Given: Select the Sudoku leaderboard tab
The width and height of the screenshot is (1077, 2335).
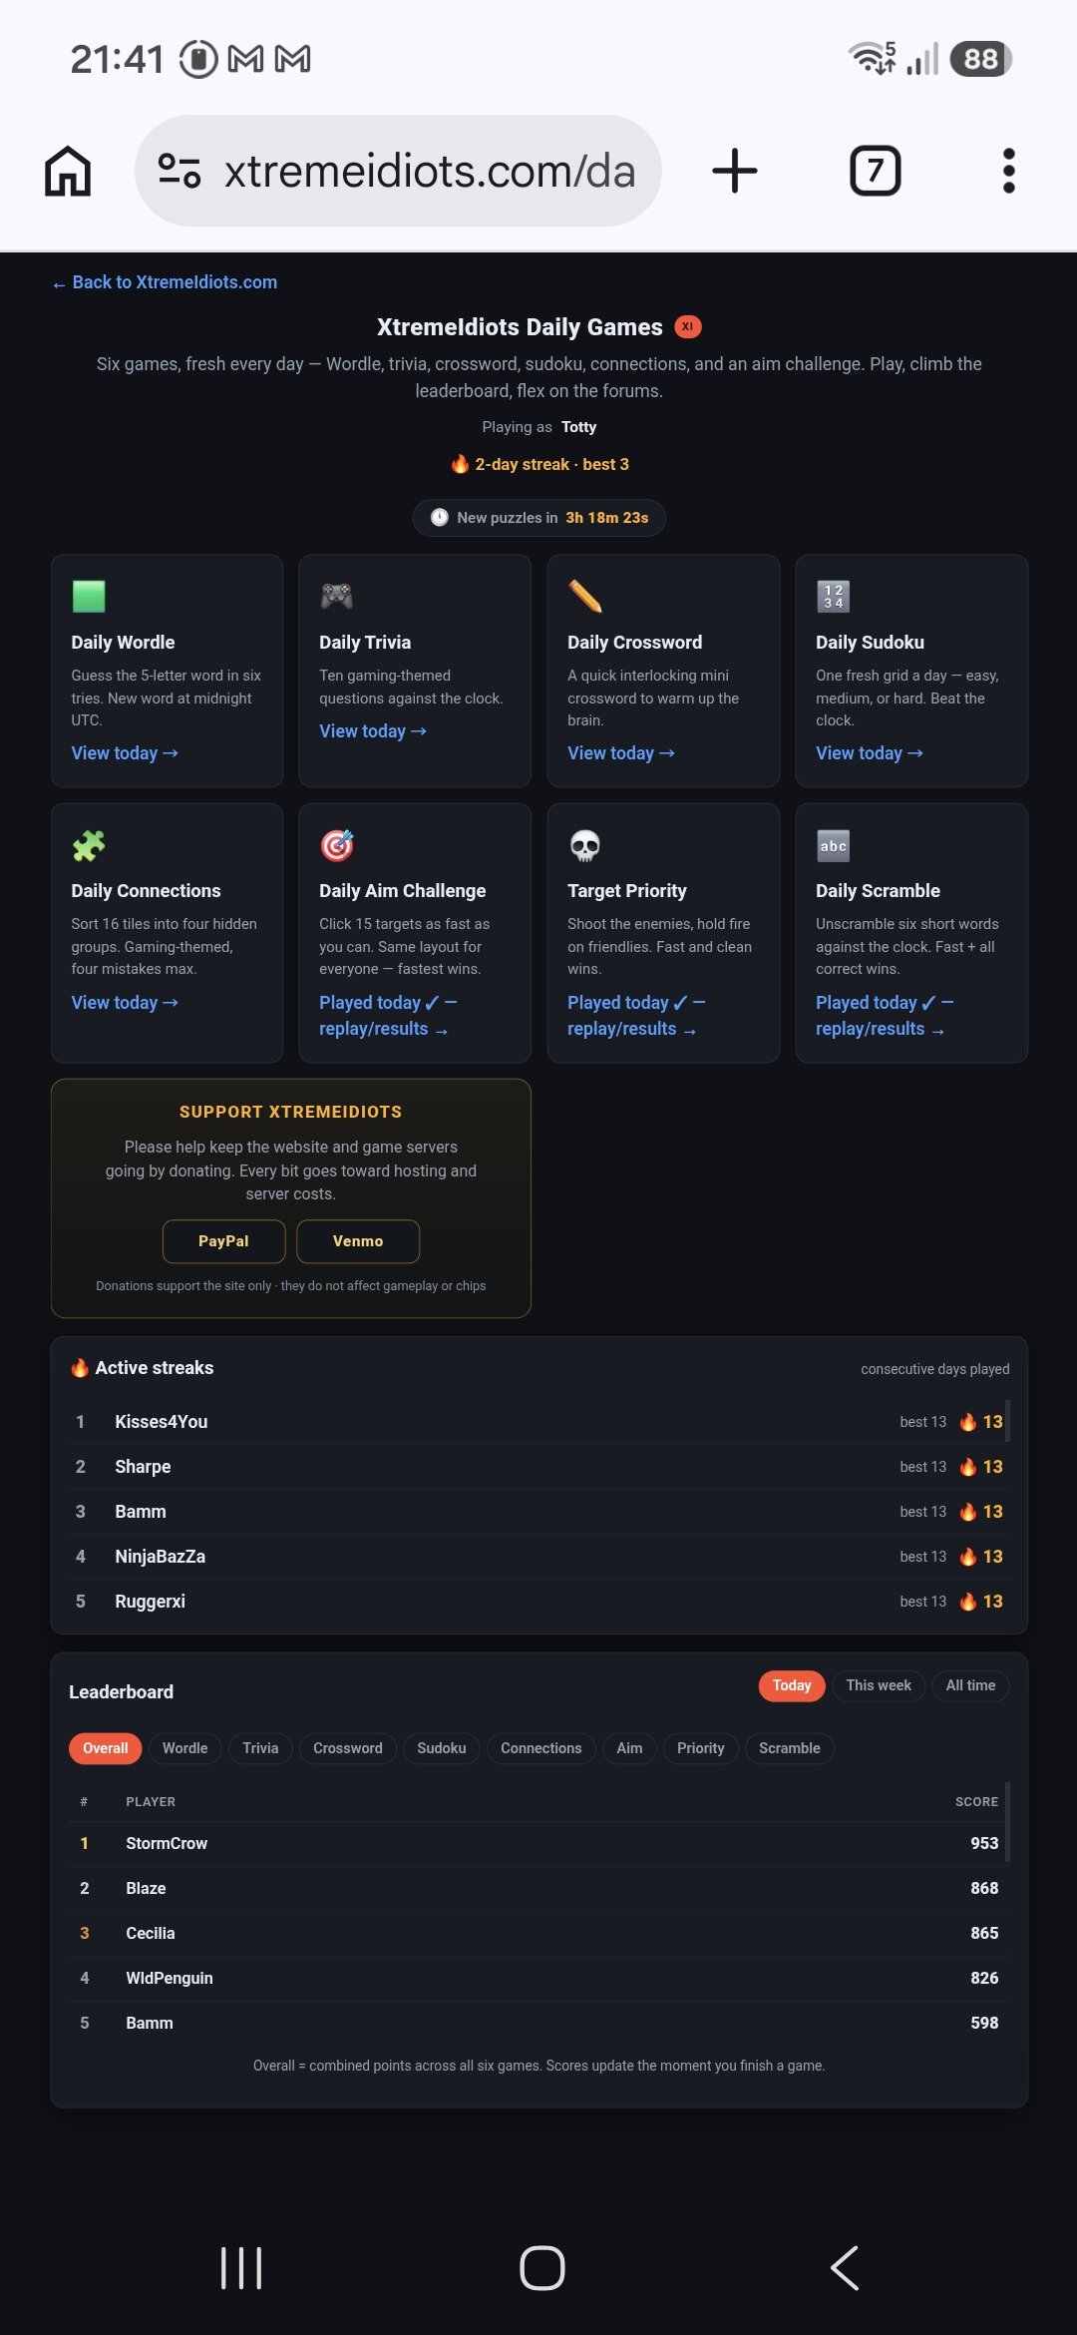Looking at the screenshot, I should (x=442, y=1748).
